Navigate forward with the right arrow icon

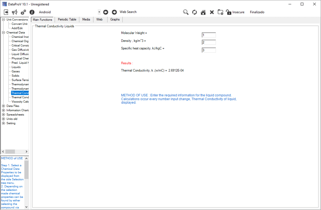(x=114, y=12)
